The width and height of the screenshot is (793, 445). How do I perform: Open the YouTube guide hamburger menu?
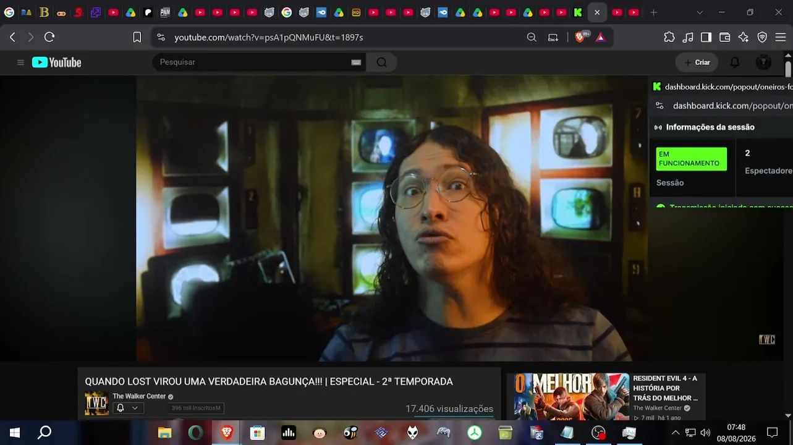point(20,62)
